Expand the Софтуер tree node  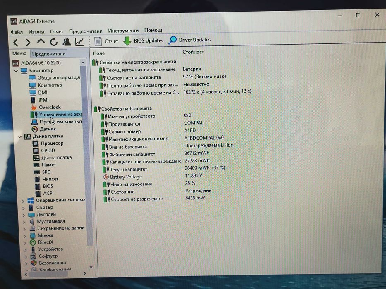click(x=26, y=256)
